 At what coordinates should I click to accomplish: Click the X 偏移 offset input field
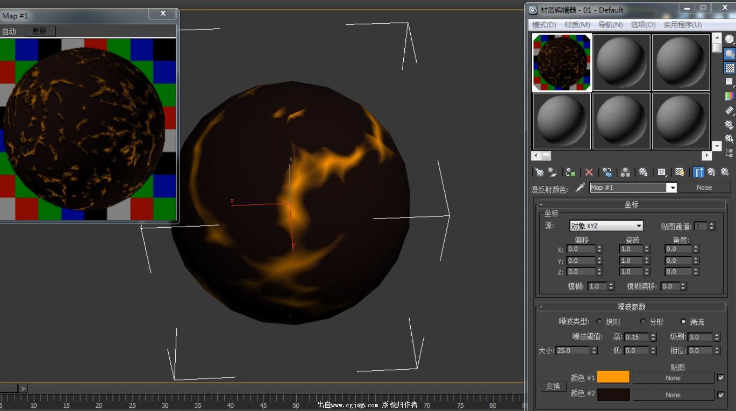pyautogui.click(x=581, y=249)
